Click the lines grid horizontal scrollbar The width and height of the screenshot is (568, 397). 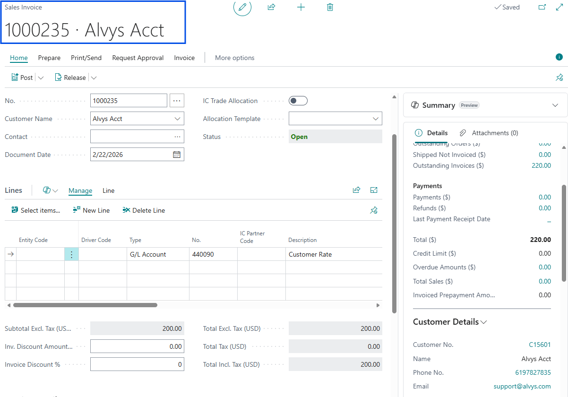tap(85, 305)
